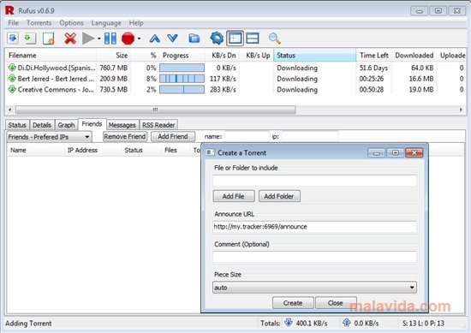Click the torrent list horizontal scrollbar thumb
This screenshot has height=333, width=471.
[x=155, y=110]
